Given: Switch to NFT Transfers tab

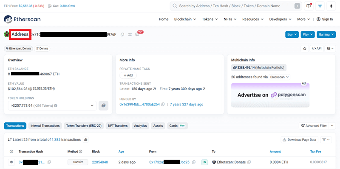Looking at the screenshot, I should [118, 126].
